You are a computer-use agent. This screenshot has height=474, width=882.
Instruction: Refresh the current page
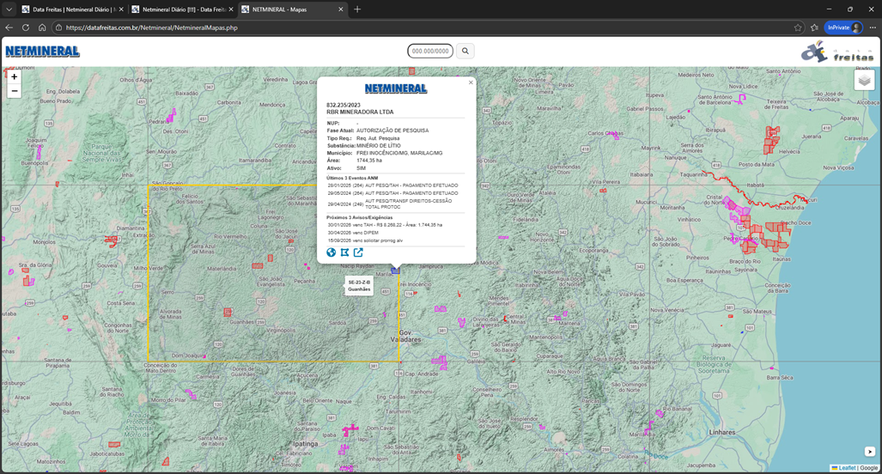click(26, 27)
